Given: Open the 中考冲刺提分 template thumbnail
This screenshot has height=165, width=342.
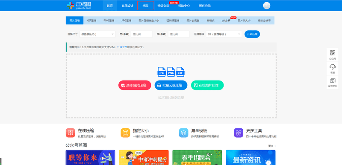Looking at the screenshot, I should [x=144, y=157].
